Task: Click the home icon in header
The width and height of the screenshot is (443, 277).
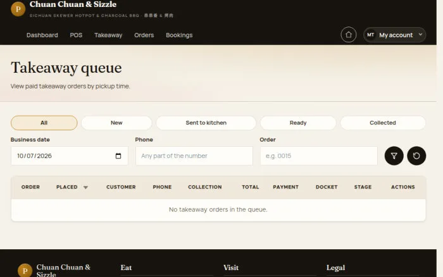Action: click(348, 35)
